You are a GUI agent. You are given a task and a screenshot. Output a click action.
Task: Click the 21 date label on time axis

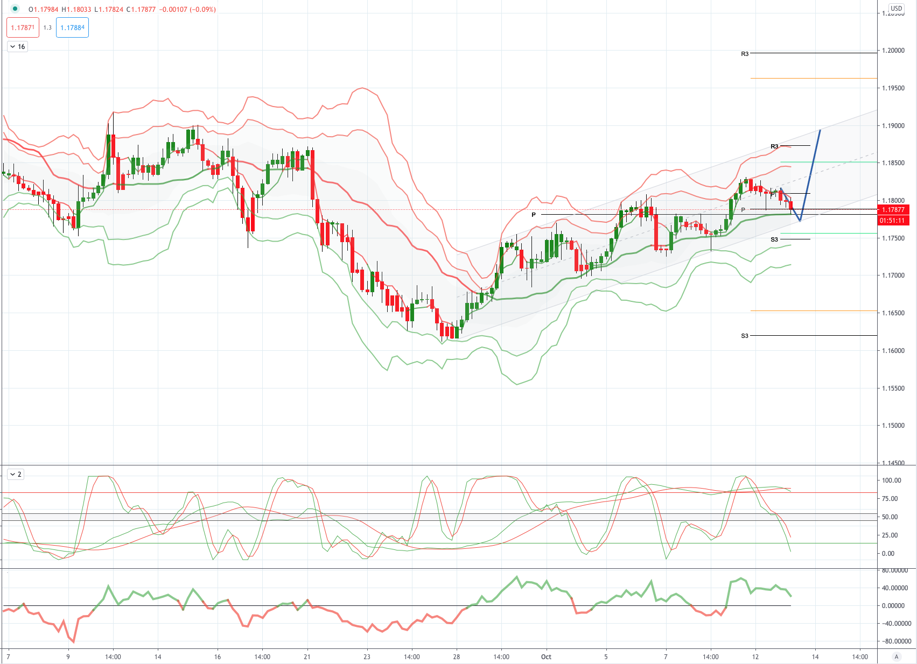click(x=307, y=656)
